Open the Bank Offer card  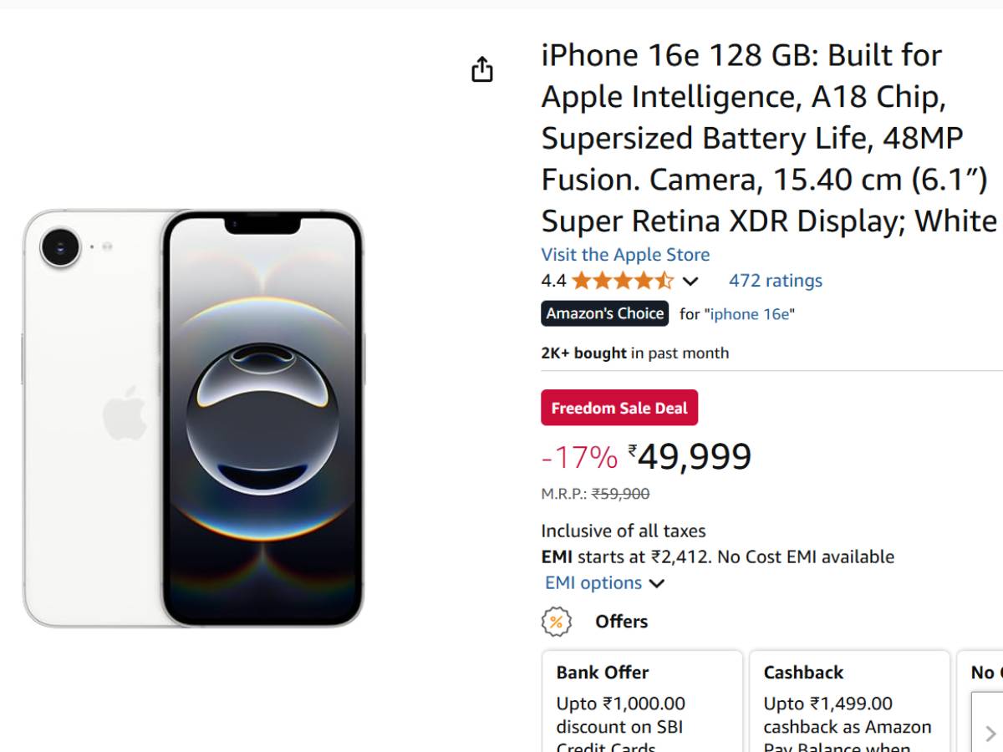click(x=642, y=702)
